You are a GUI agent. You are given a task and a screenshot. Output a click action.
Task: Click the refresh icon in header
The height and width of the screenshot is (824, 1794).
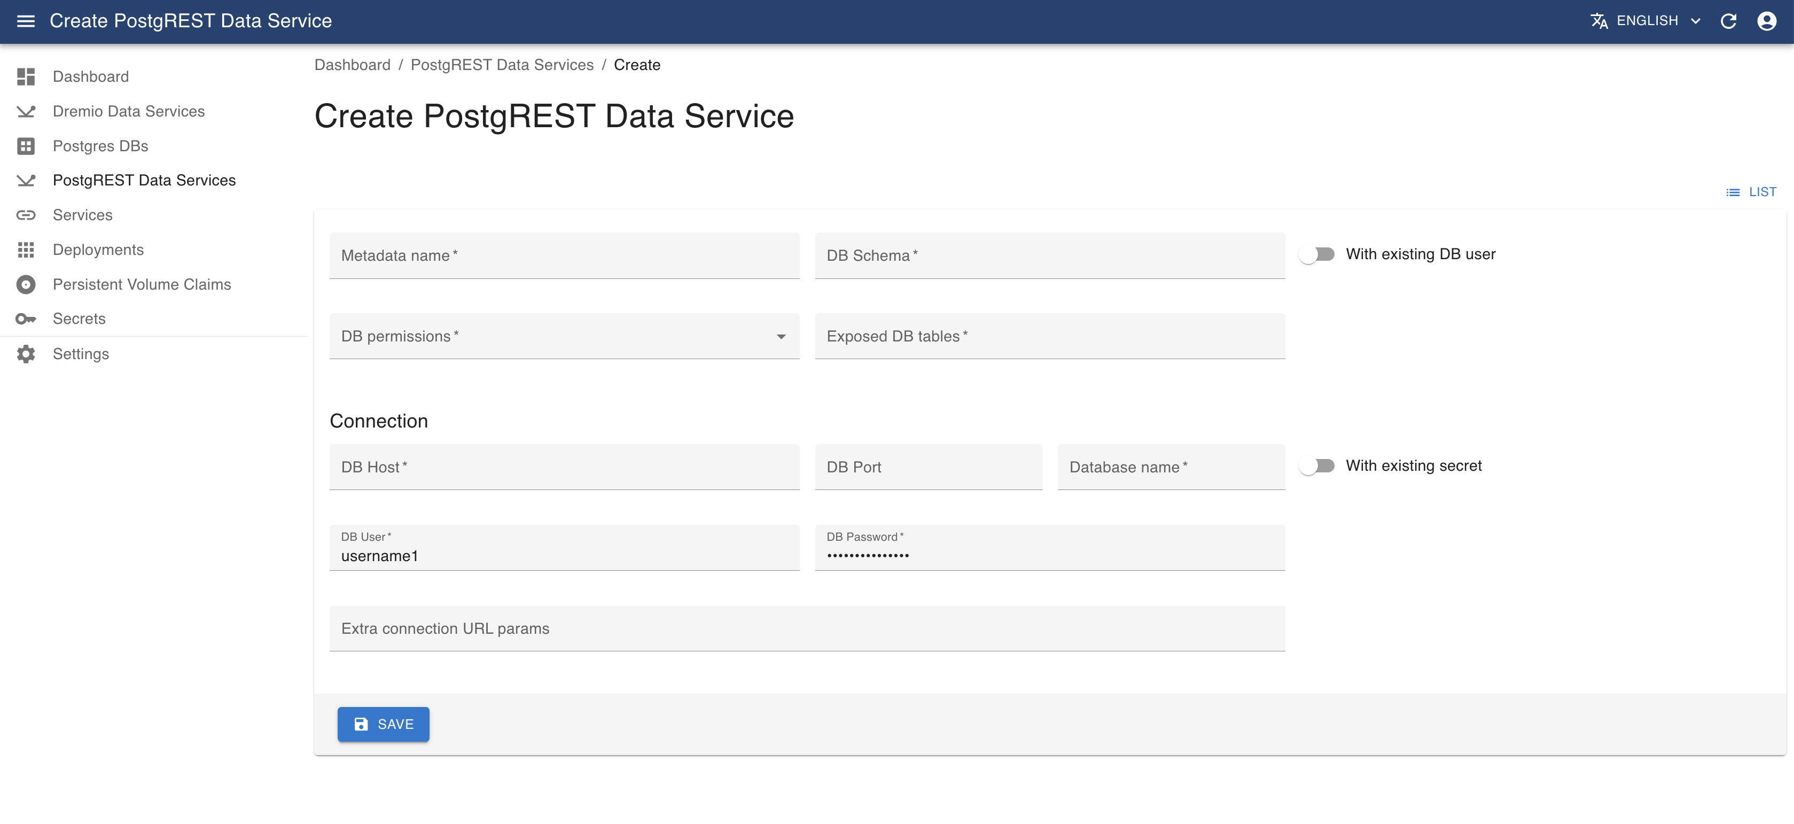tap(1728, 21)
